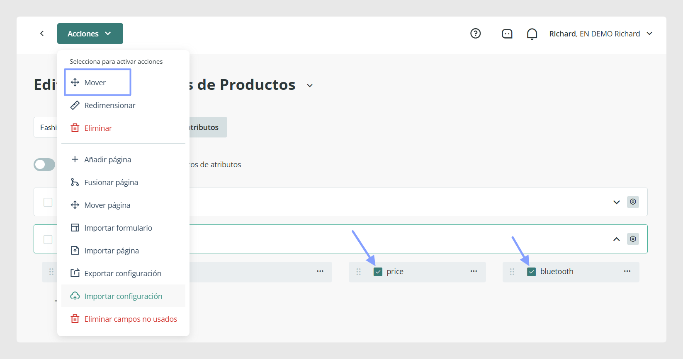The width and height of the screenshot is (683, 359).
Task: Uncheck the price field checkbox
Action: click(378, 272)
